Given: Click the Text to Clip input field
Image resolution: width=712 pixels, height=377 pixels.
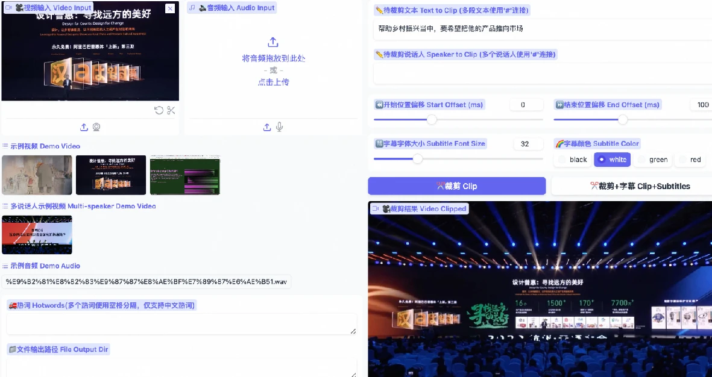Looking at the screenshot, I should [543, 28].
